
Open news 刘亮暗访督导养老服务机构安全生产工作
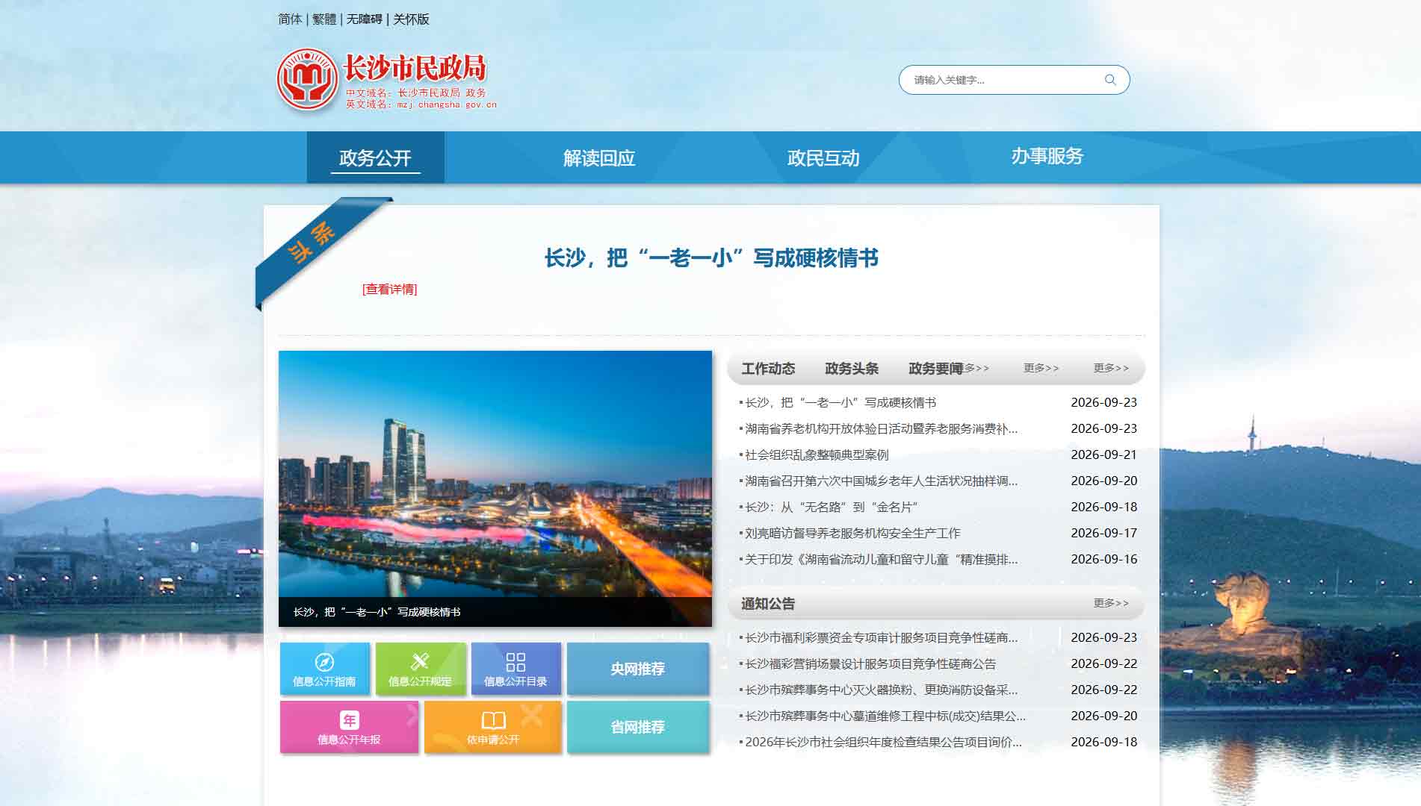tap(852, 533)
